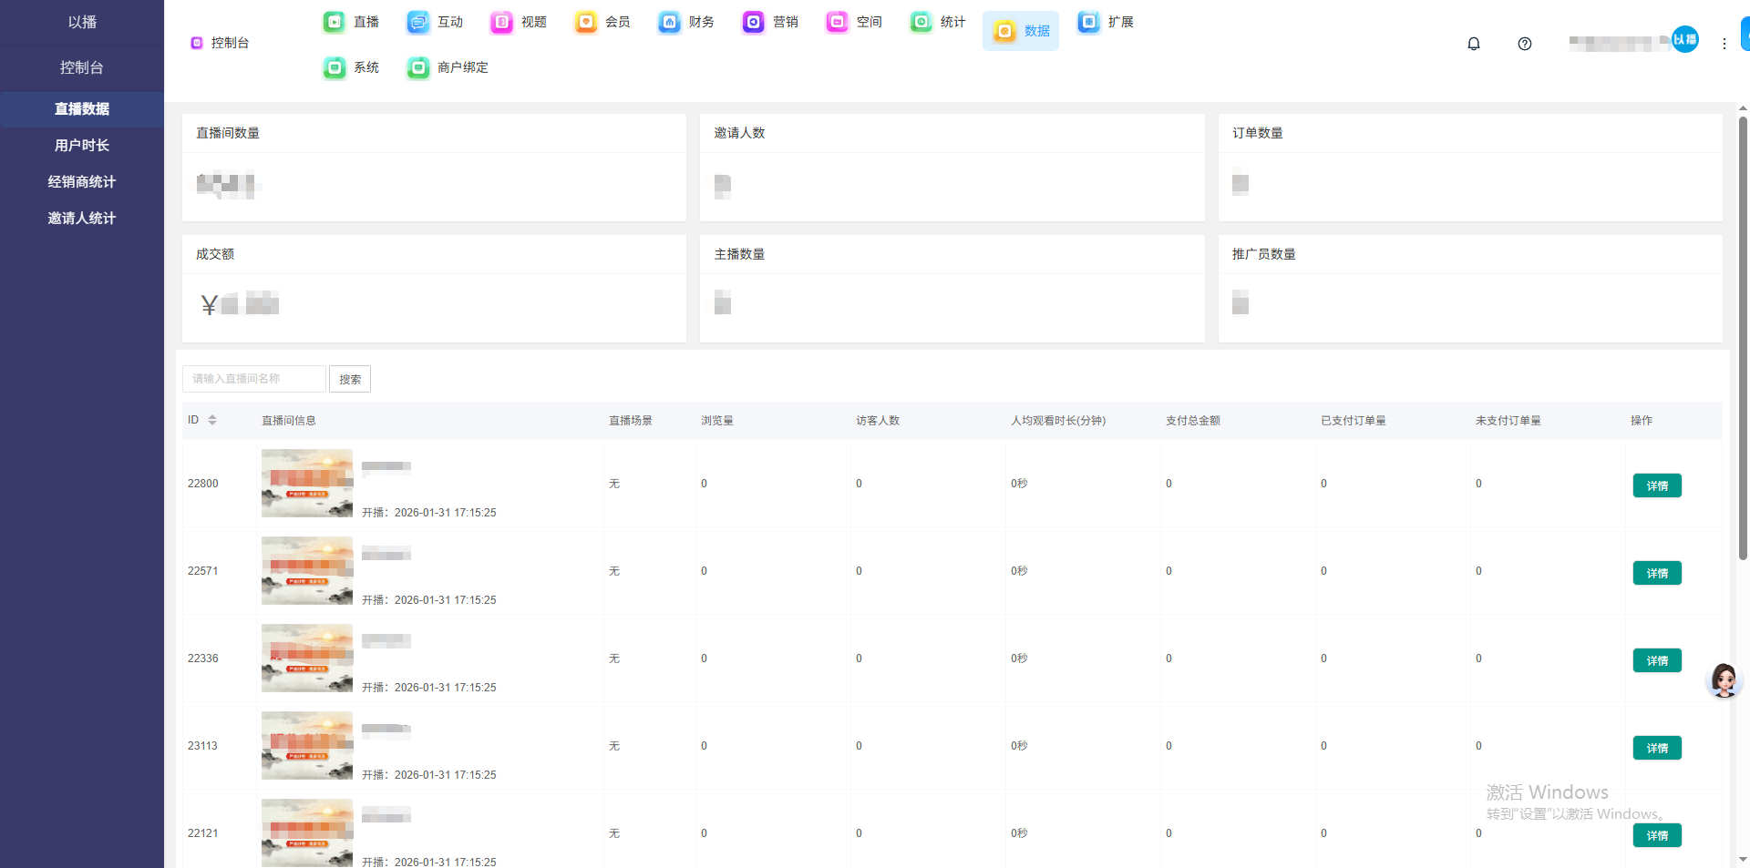Viewport: 1750px width, 868px height.
Task: Open the 财务 module icon
Action: tap(670, 22)
